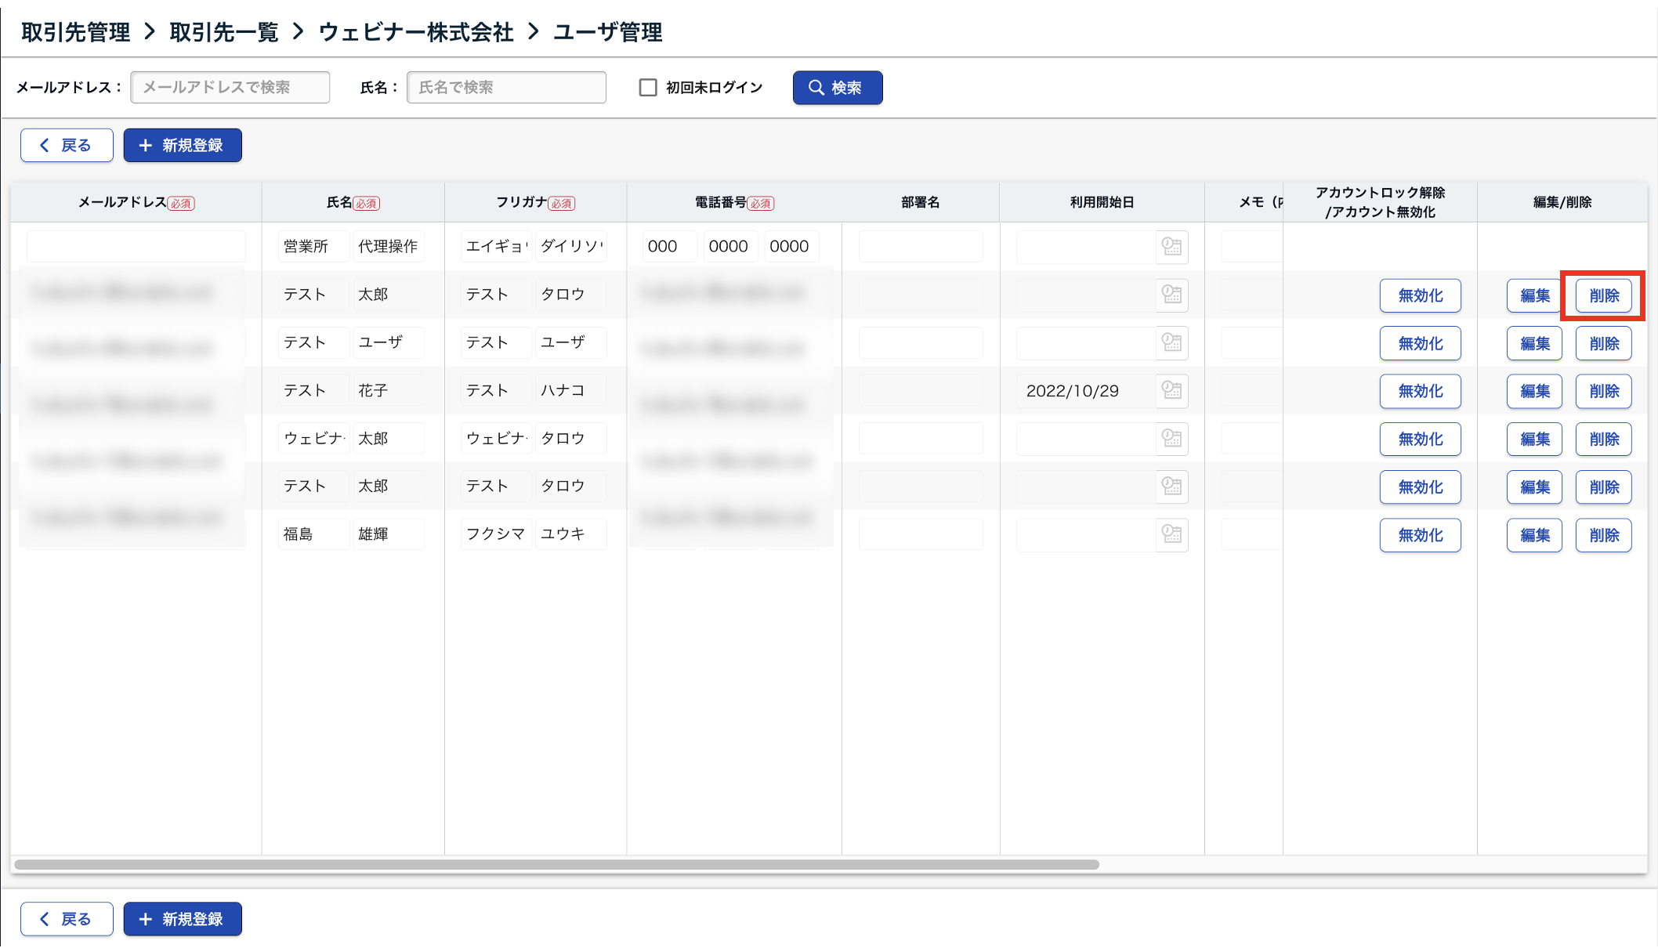Focus 氏名で検索 input field
This screenshot has width=1658, height=948.
(x=505, y=87)
